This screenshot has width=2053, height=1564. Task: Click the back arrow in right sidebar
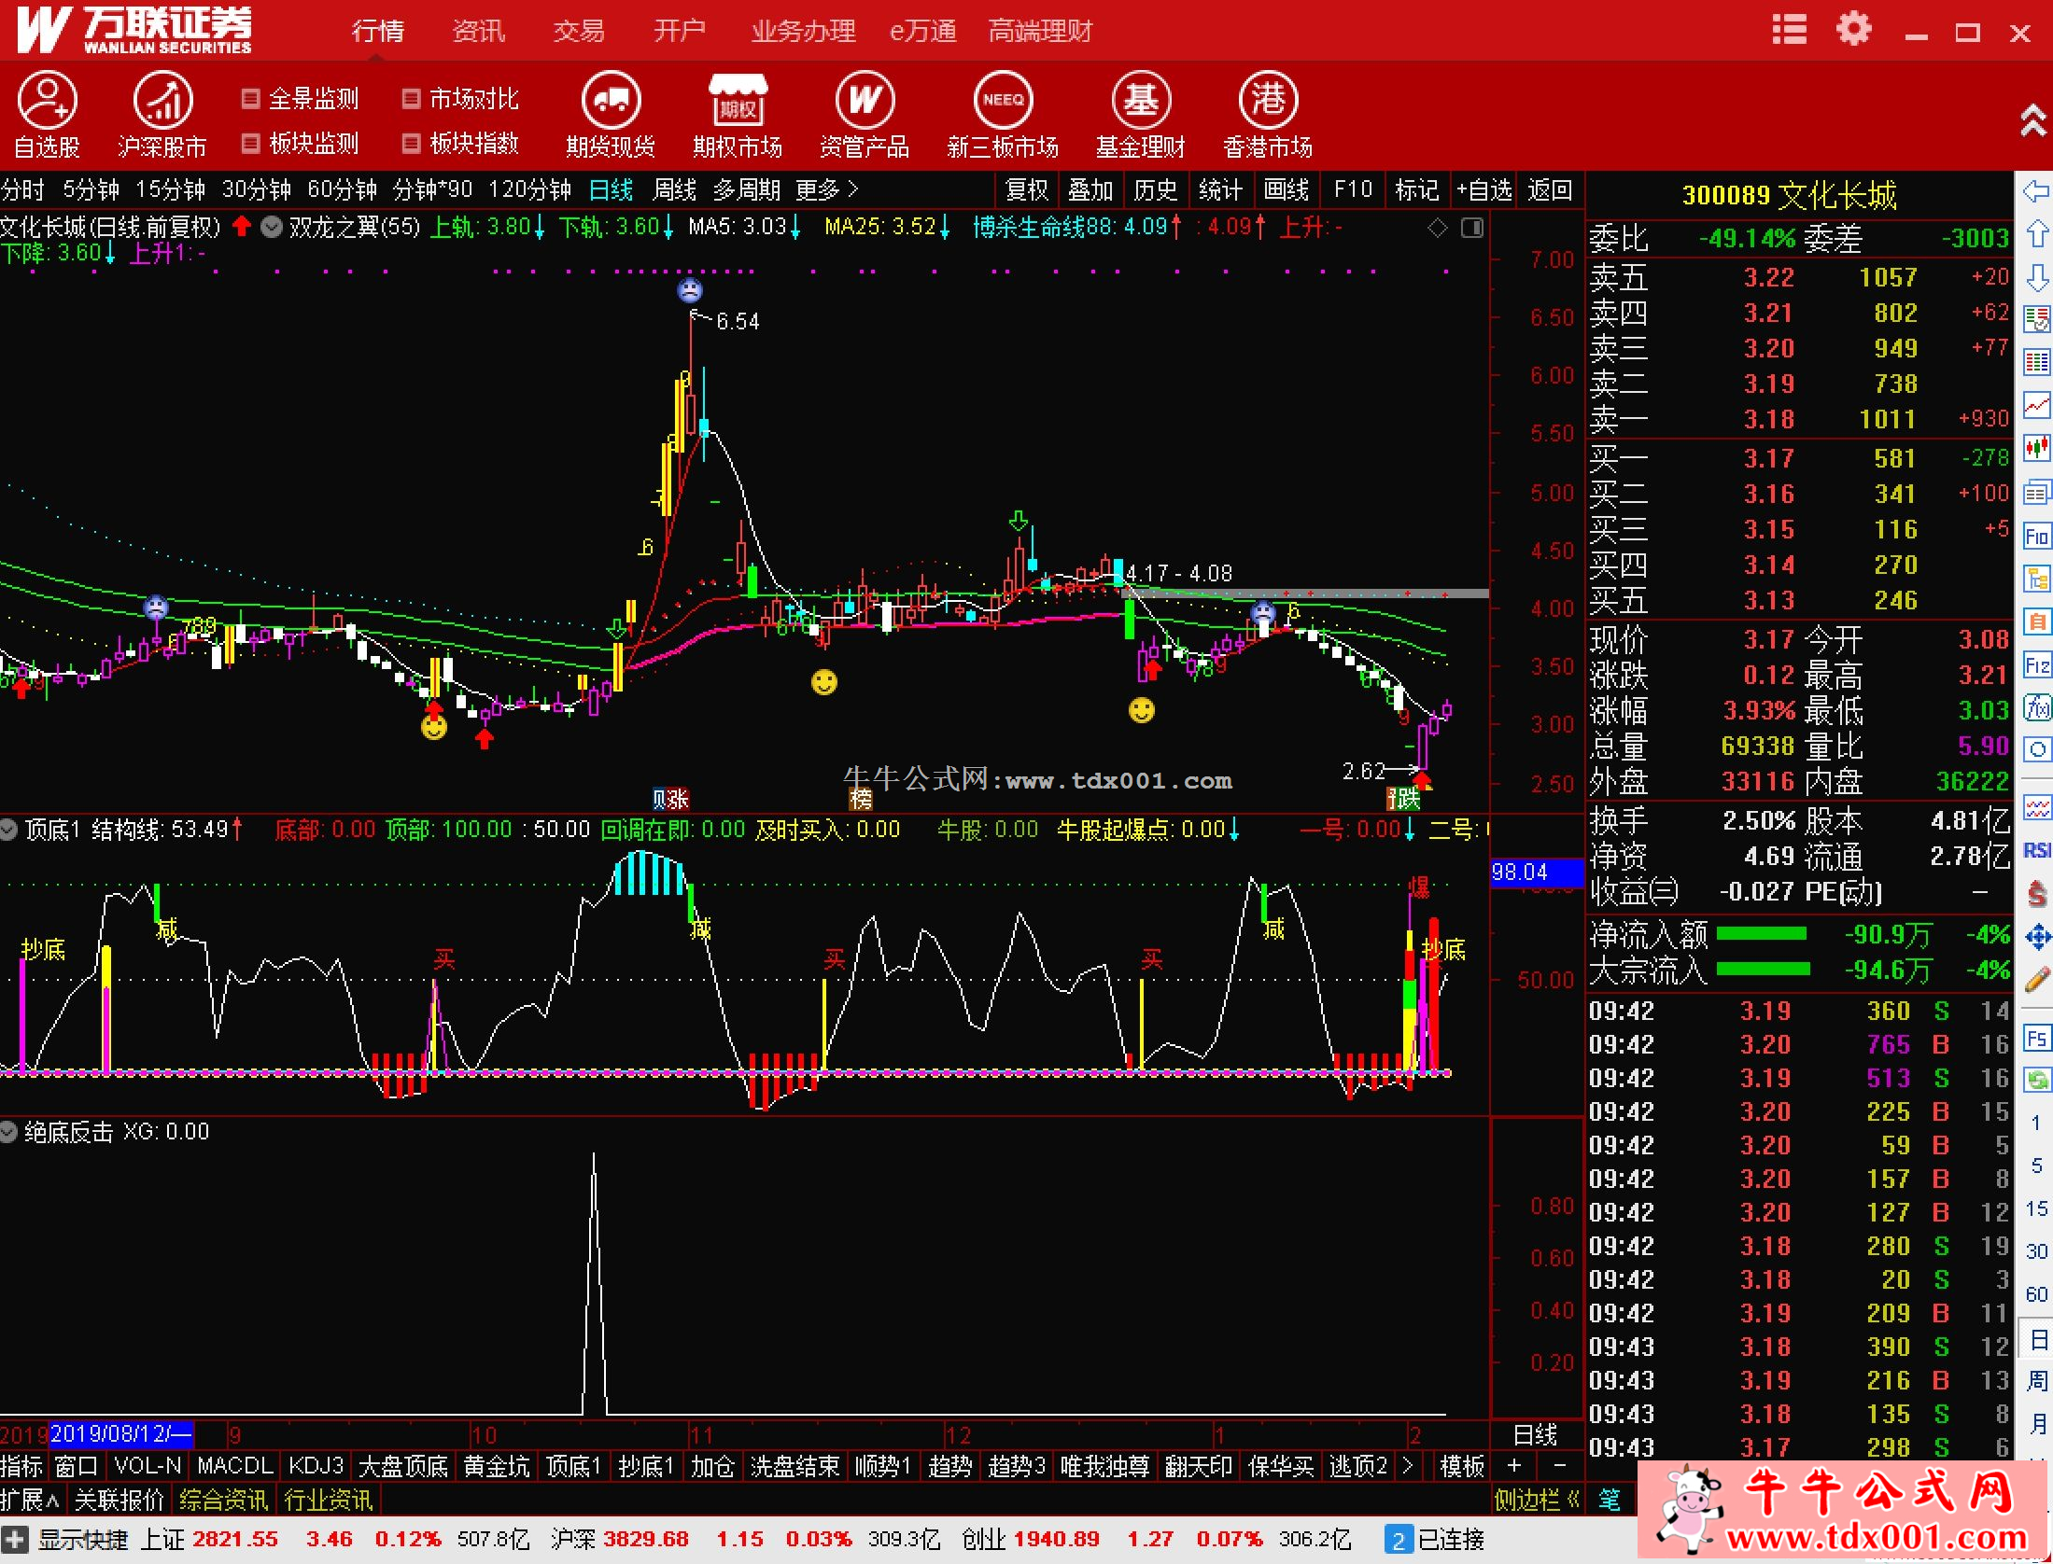pos(2036,192)
